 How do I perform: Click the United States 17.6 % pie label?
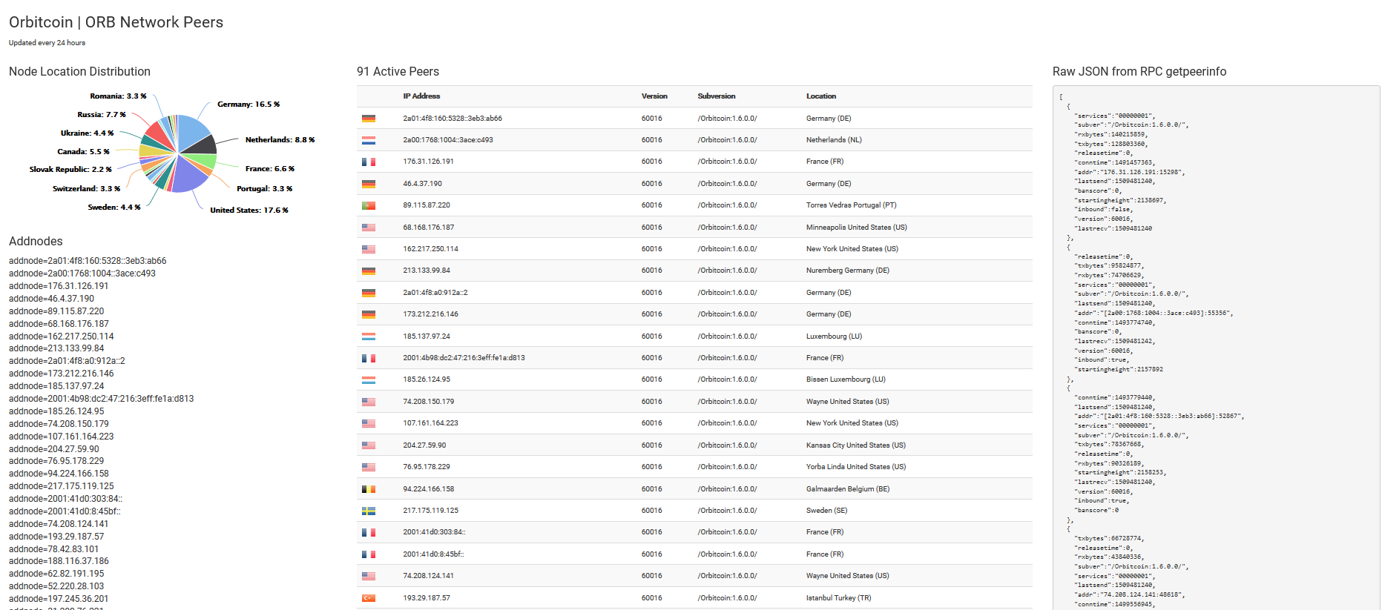click(249, 210)
